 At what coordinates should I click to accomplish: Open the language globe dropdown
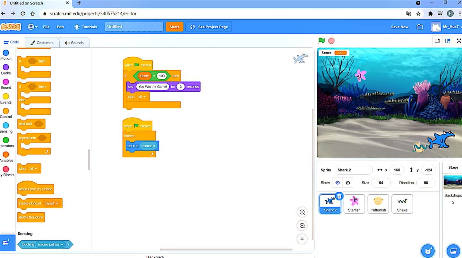click(33, 27)
